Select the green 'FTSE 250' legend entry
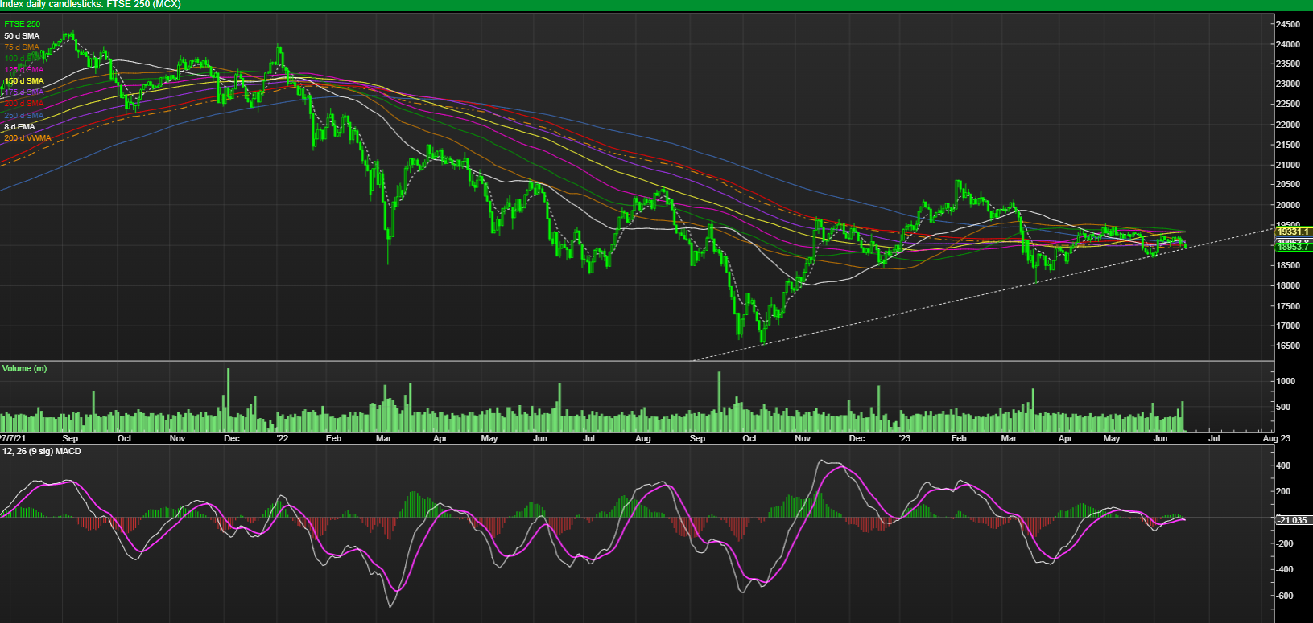 click(x=22, y=24)
